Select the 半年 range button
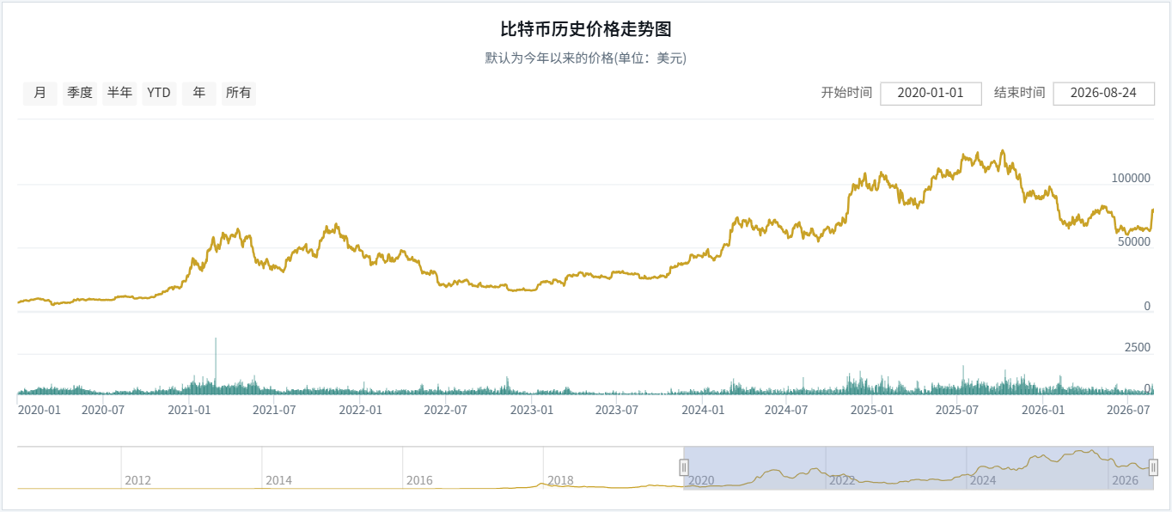 coord(119,93)
